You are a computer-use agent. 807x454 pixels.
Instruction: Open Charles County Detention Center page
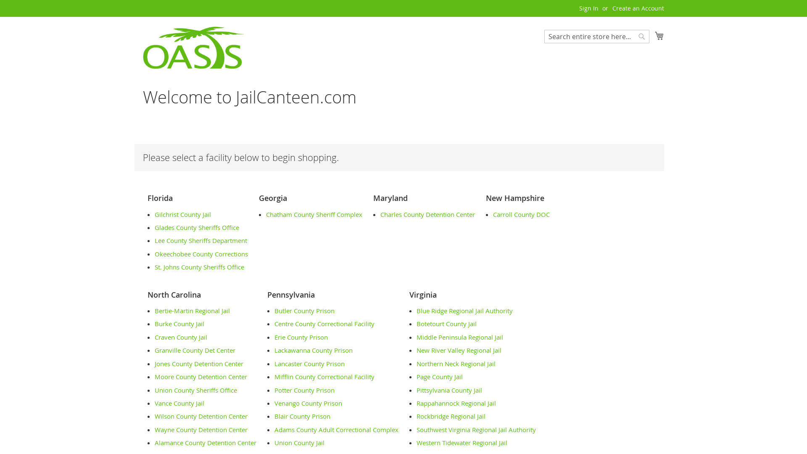[x=427, y=214]
